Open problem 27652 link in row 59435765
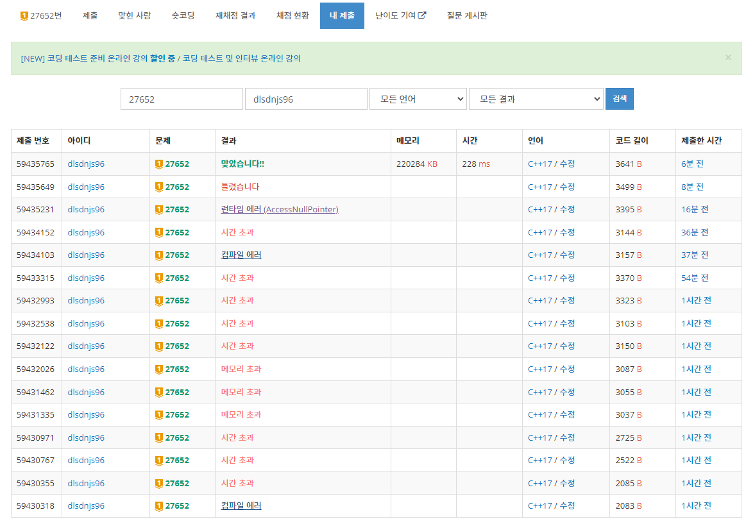The width and height of the screenshot is (755, 526). pyautogui.click(x=177, y=164)
